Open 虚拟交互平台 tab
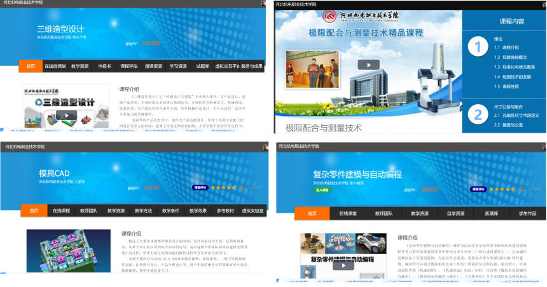The height and width of the screenshot is (287, 547). coord(227,66)
